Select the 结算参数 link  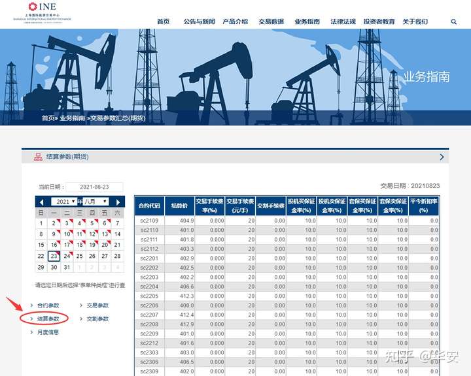(x=48, y=319)
